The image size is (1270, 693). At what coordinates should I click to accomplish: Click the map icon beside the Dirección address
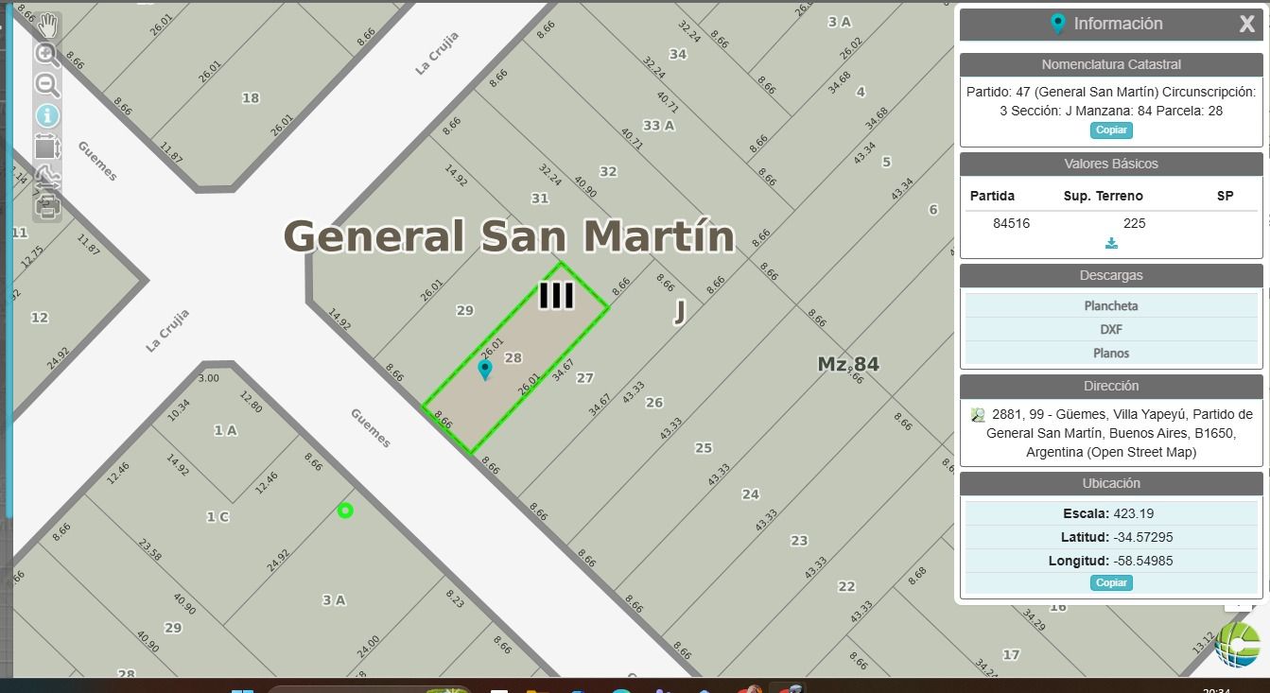point(979,414)
